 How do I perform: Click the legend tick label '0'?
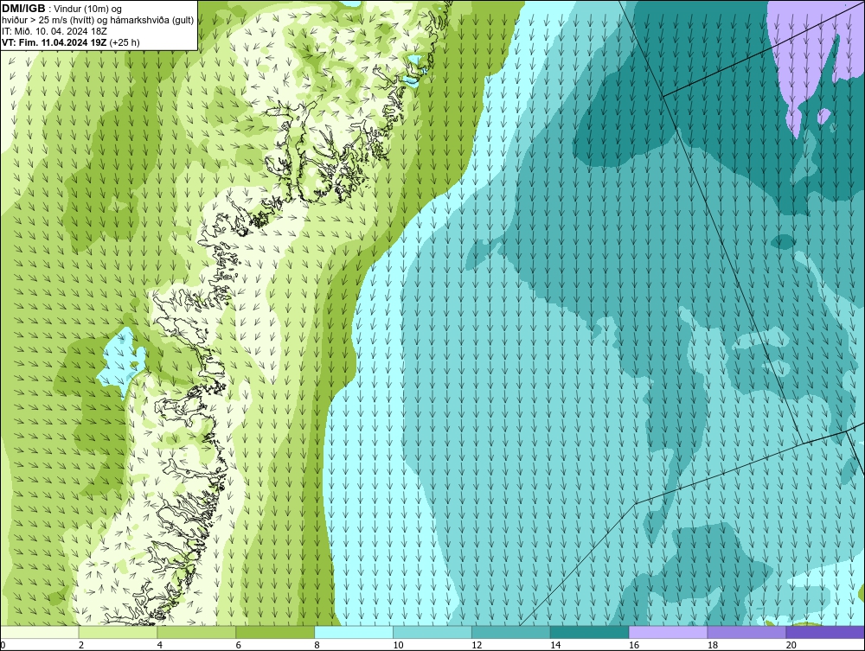[x=3, y=645]
